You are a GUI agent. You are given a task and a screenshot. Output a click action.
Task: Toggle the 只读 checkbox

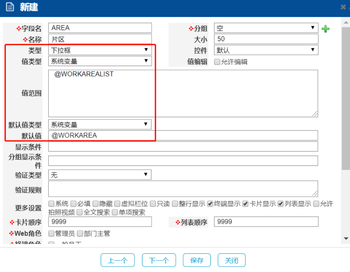coord(153,204)
